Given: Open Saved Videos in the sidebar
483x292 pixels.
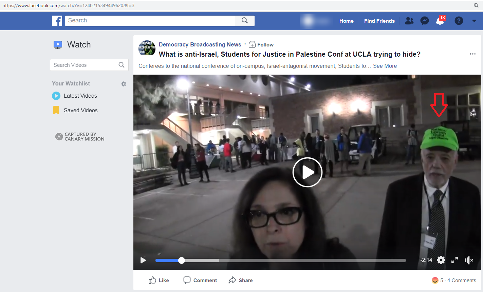Looking at the screenshot, I should click(80, 111).
